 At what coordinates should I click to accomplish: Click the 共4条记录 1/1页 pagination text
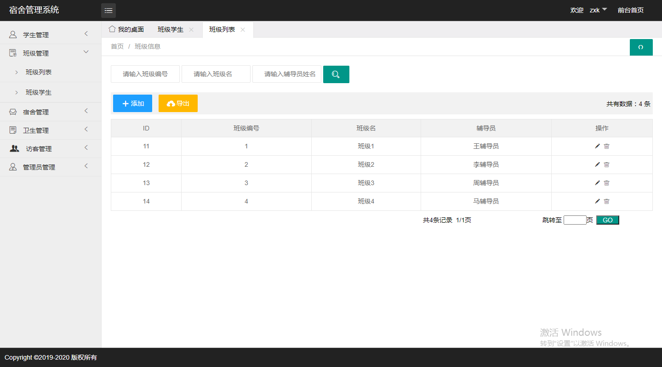447,220
